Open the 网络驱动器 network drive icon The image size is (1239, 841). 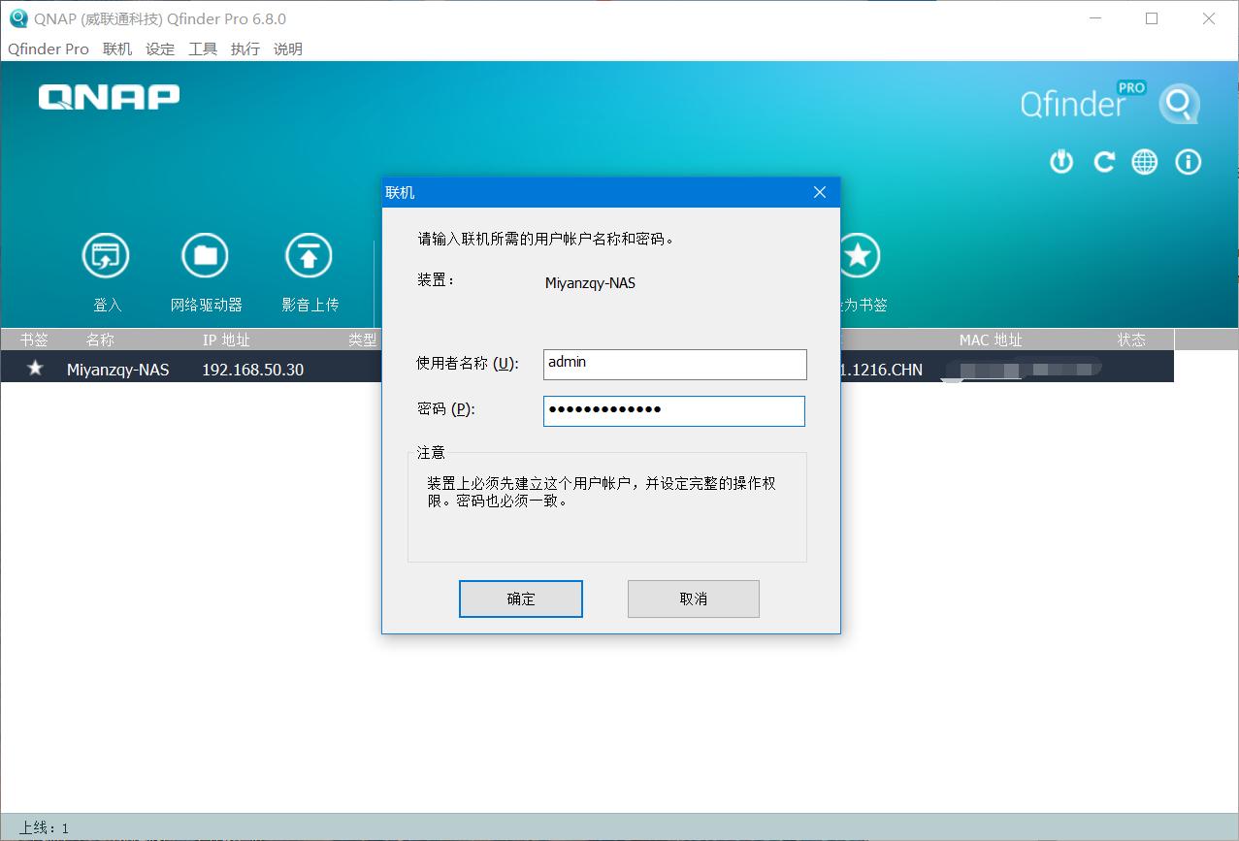[x=205, y=254]
